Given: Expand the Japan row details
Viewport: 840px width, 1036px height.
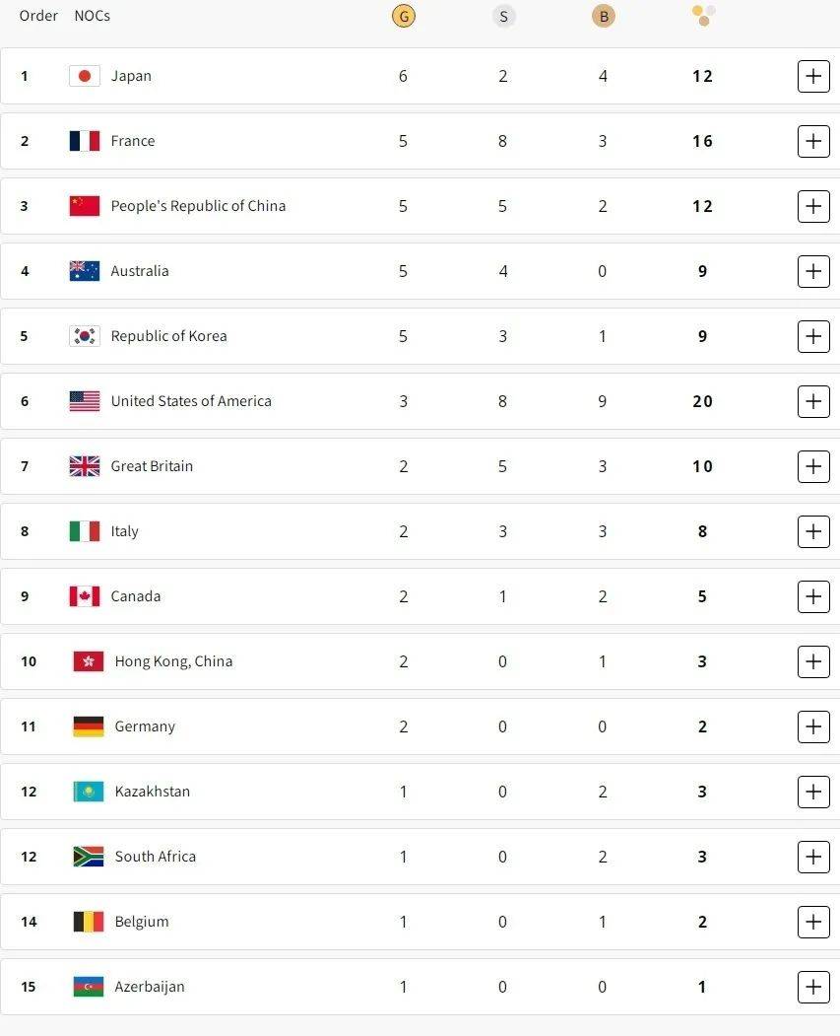Looking at the screenshot, I should tap(813, 76).
